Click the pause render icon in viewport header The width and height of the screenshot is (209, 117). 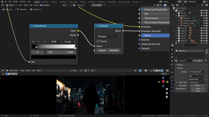[x=168, y=71]
